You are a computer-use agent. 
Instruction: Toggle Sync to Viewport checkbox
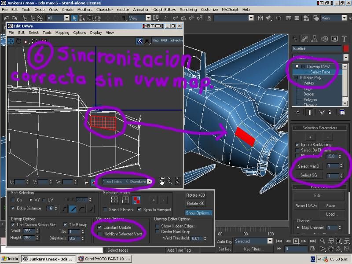click(139, 209)
